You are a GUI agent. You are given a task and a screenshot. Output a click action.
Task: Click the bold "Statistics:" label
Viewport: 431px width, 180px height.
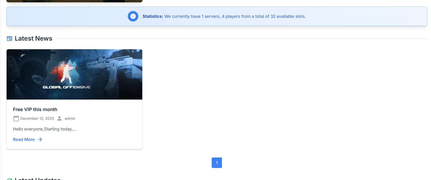coord(153,16)
